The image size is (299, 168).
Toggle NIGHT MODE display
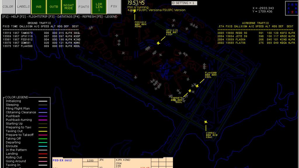[x=68, y=6]
